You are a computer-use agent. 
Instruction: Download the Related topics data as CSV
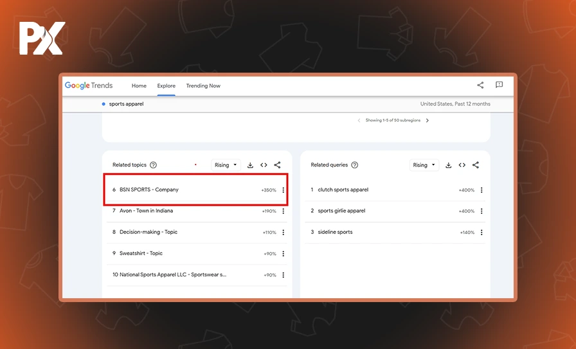click(x=250, y=165)
